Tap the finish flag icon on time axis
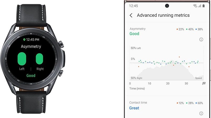Viewport: 211px width, 118px height. click(204, 83)
